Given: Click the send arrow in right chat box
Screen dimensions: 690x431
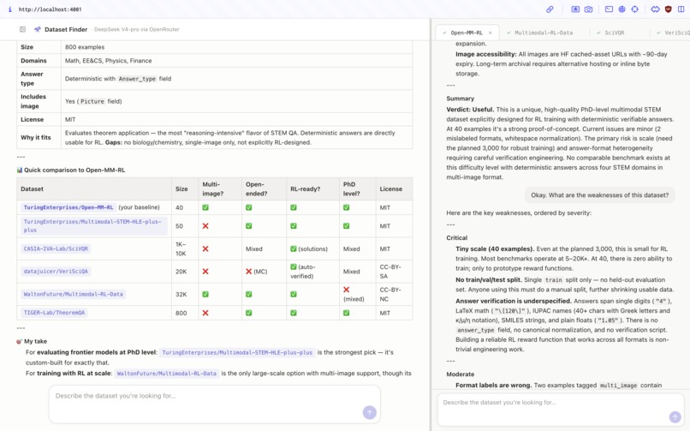Looking at the screenshot, I should (675, 417).
